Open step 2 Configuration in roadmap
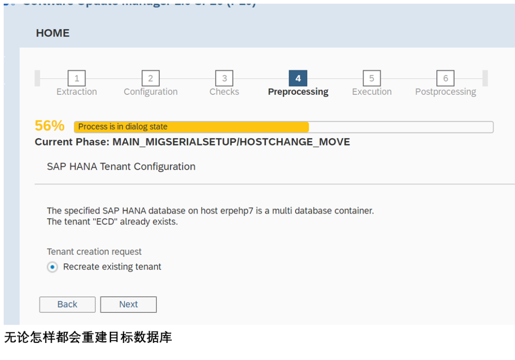This screenshot has width=515, height=360. click(x=150, y=78)
